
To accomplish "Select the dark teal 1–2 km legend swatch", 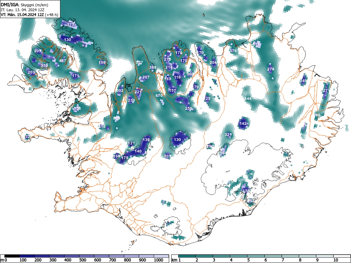I will click(187, 256).
